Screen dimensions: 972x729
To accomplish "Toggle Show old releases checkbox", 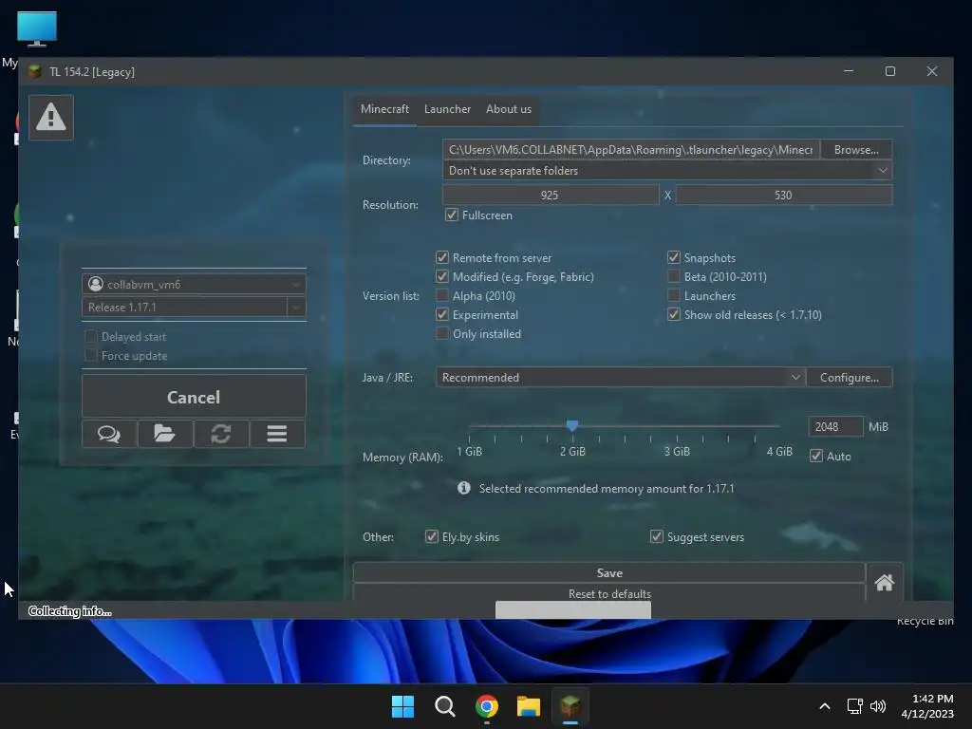I will tap(674, 314).
